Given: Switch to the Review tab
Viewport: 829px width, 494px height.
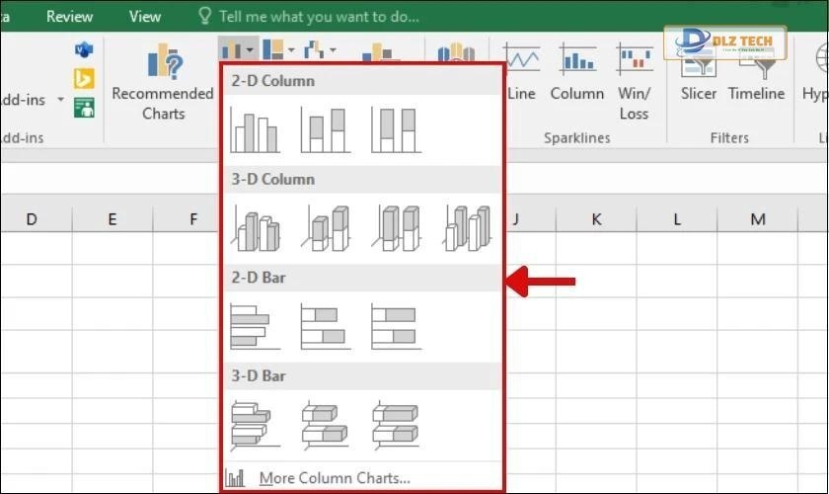Looking at the screenshot, I should click(x=70, y=16).
